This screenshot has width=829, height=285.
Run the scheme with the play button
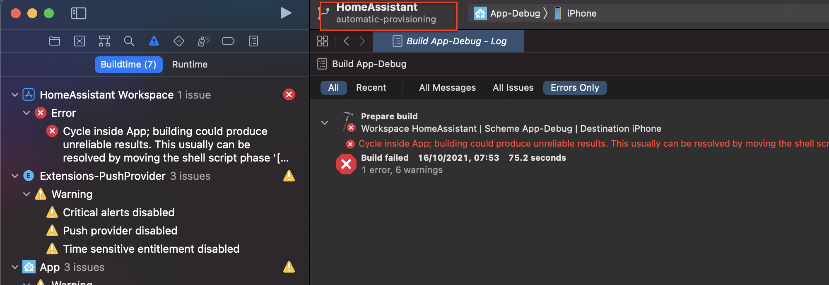click(286, 13)
